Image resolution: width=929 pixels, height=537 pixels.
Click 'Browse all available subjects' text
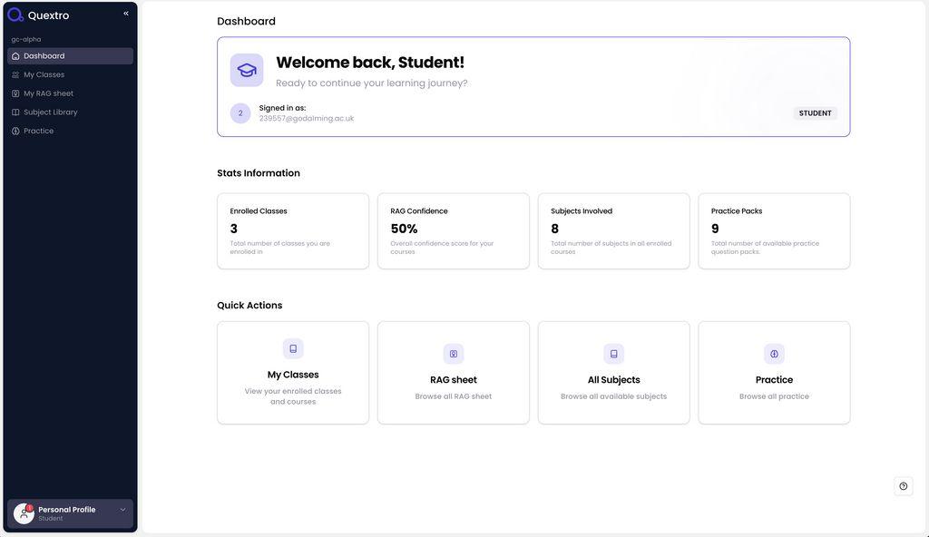tap(614, 396)
